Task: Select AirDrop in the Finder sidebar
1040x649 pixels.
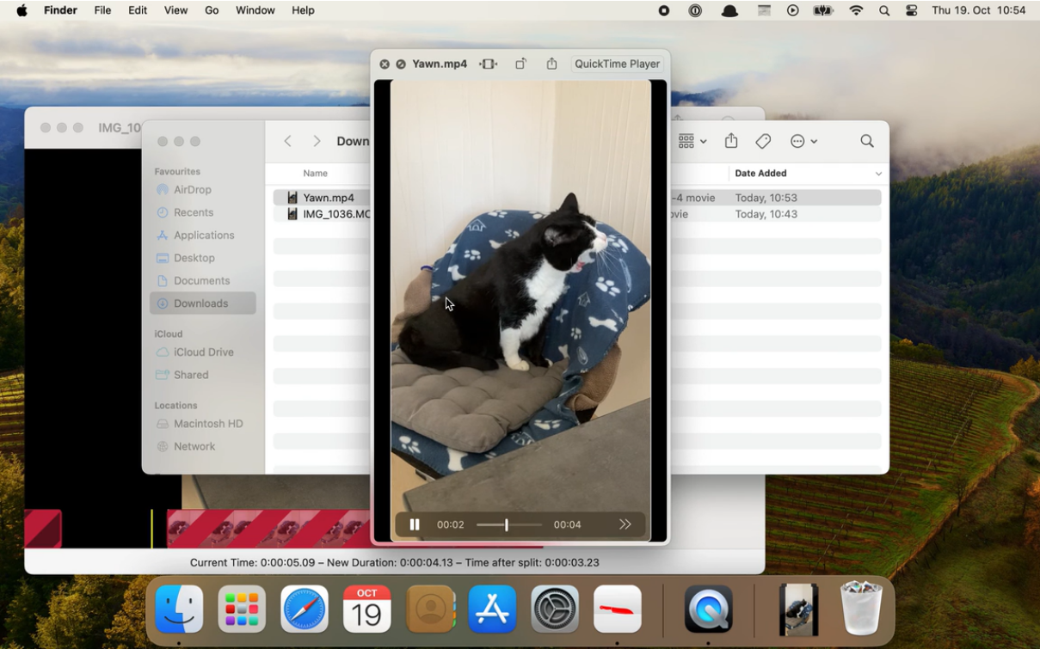Action: (203, 190)
